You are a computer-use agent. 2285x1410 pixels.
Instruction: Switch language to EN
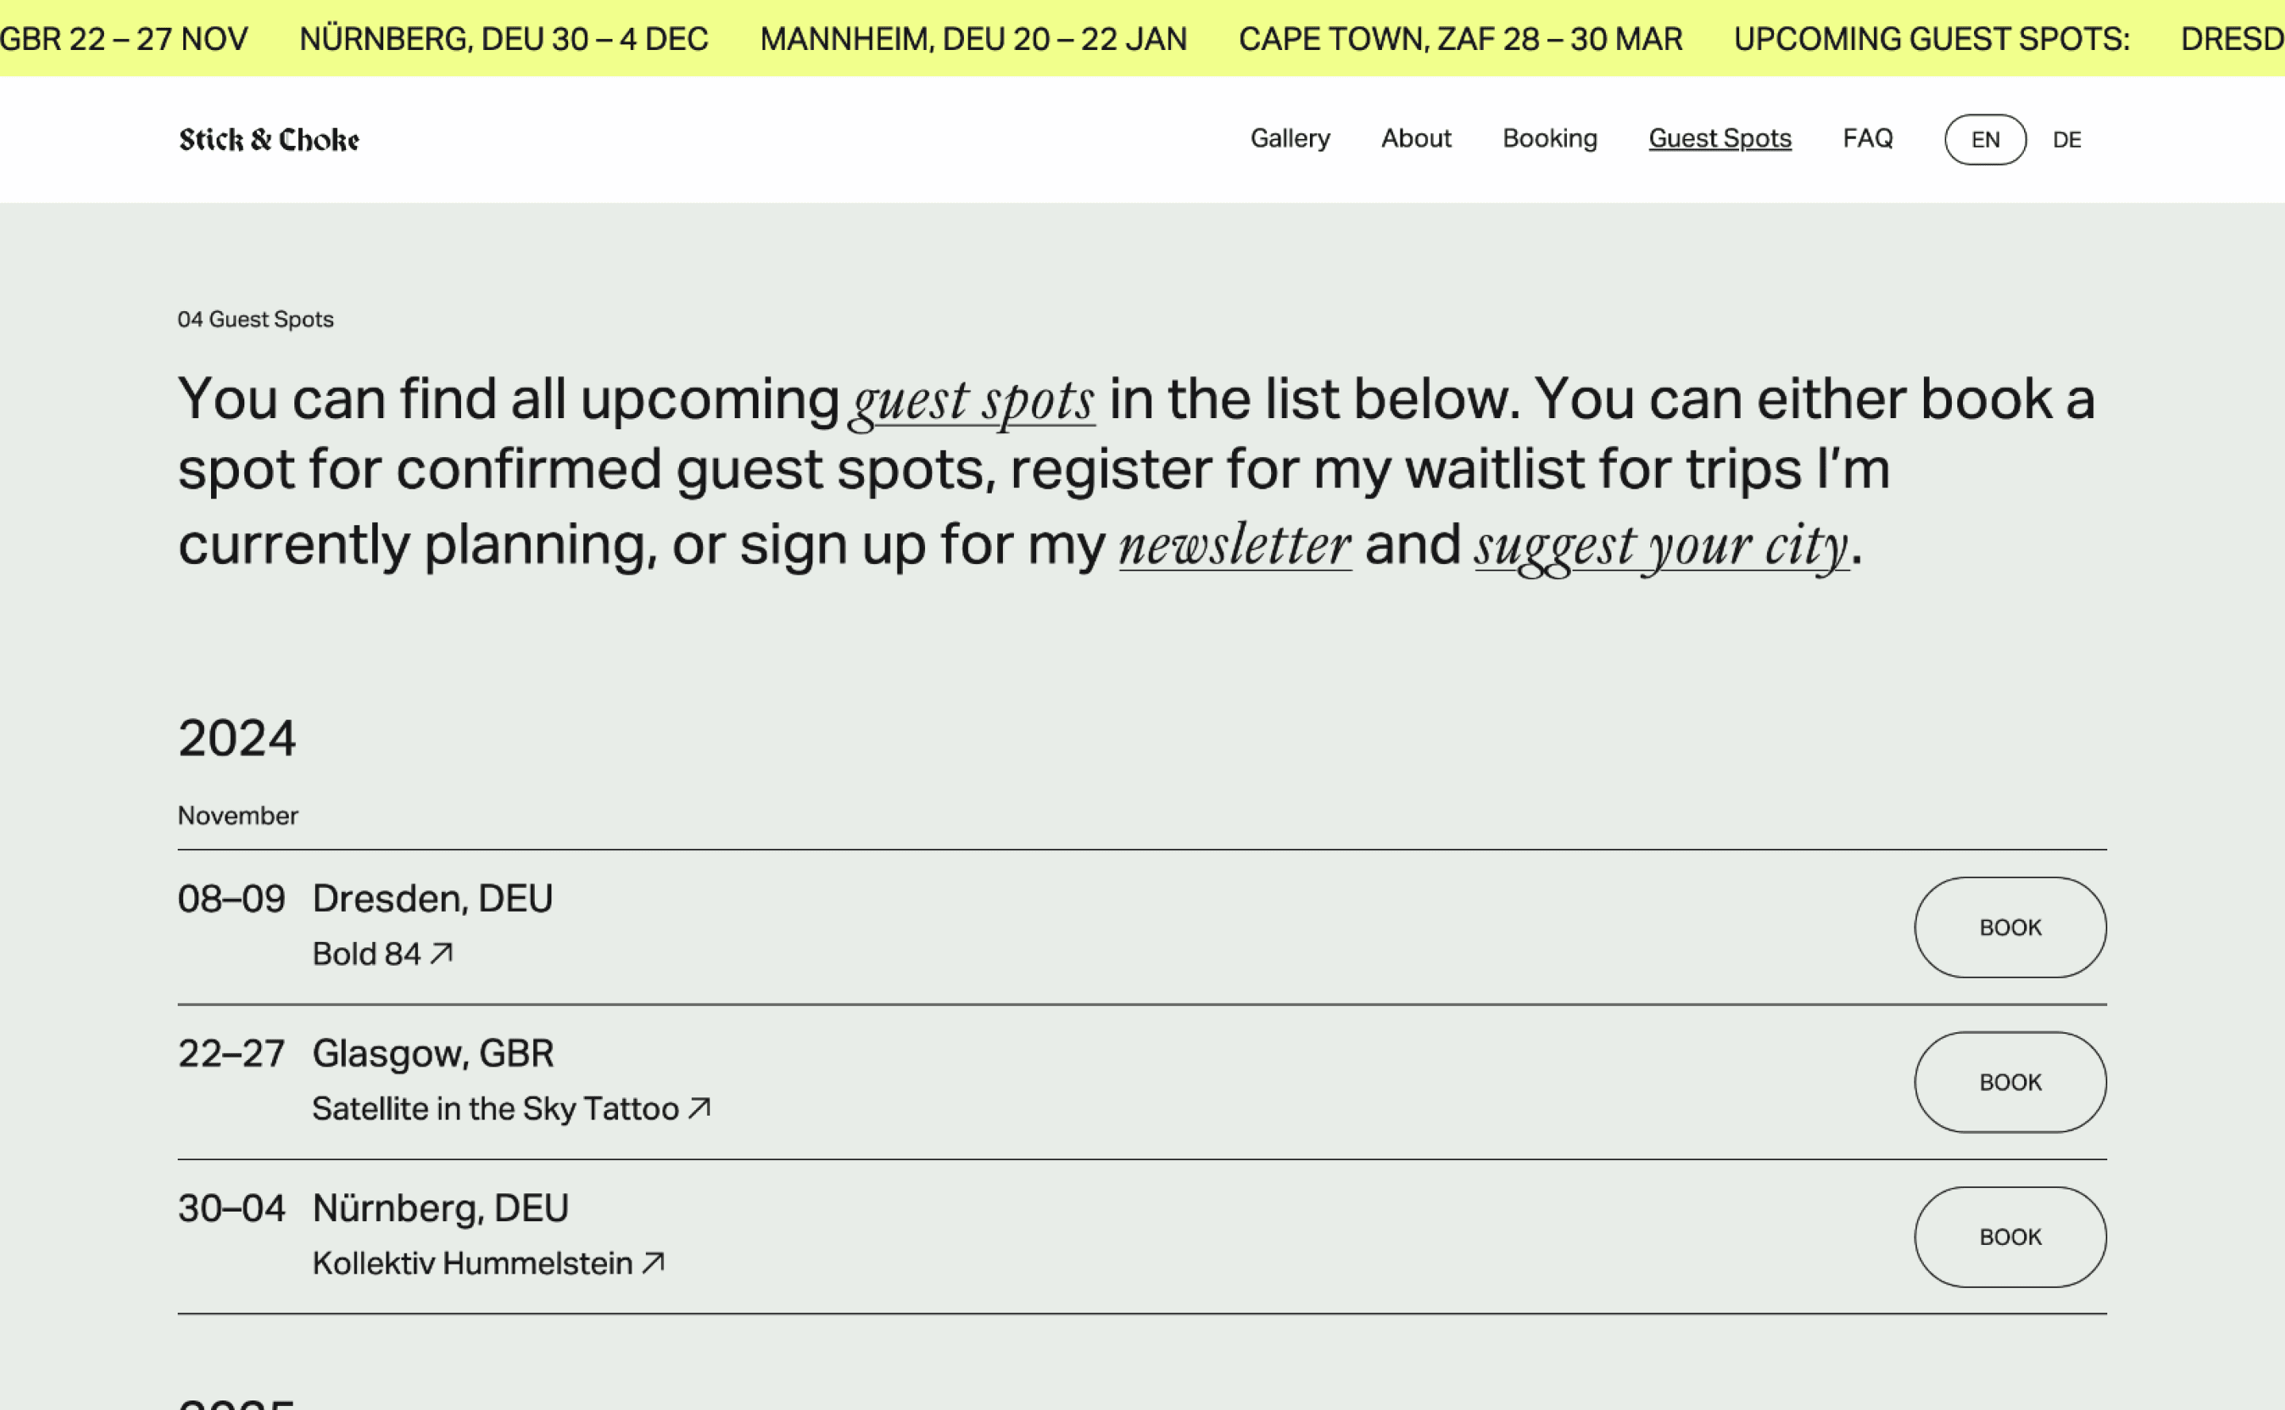coord(1985,140)
